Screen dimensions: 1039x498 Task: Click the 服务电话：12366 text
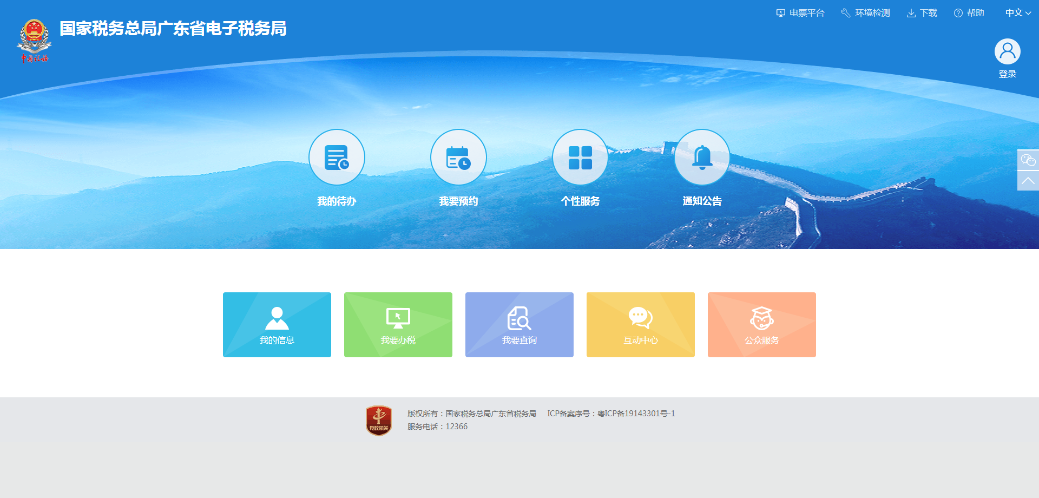tap(437, 427)
